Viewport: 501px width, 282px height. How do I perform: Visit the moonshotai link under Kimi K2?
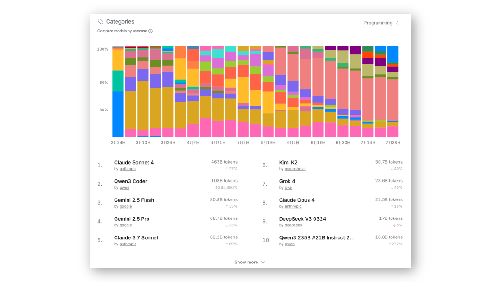295,169
